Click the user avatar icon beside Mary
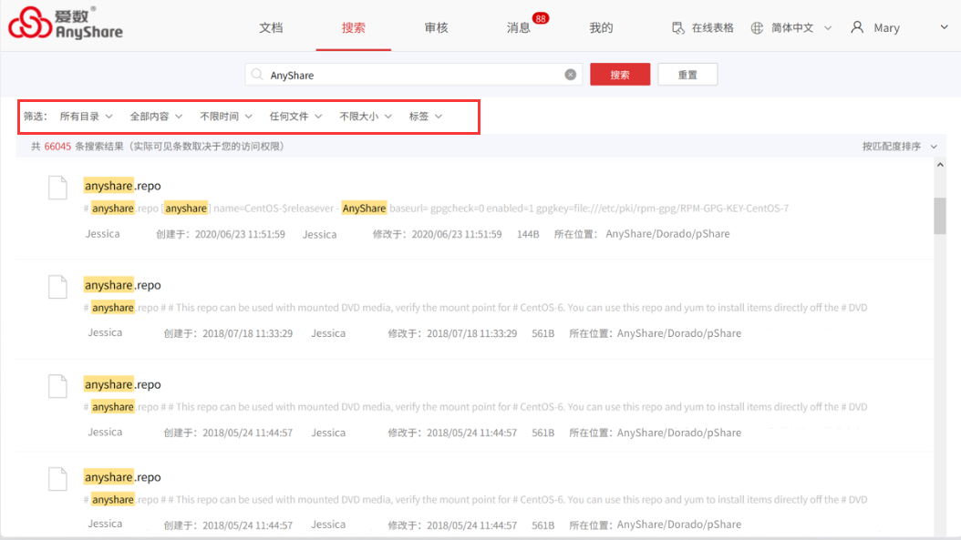The width and height of the screenshot is (961, 540). point(857,28)
